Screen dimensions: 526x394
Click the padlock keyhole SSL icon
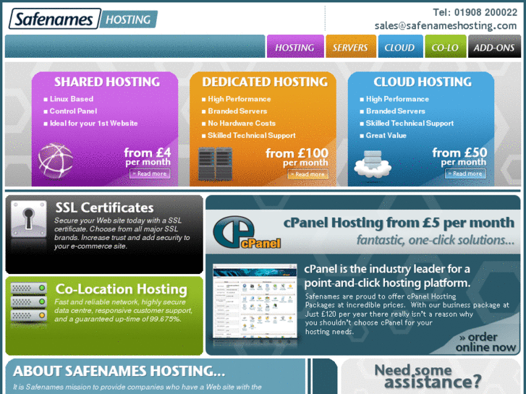28,219
